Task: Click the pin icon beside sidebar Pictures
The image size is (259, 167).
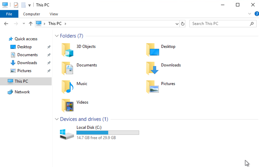Action: coord(49,71)
